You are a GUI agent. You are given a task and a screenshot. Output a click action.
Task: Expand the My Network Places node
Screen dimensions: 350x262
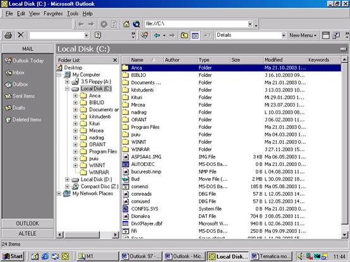[59, 194]
